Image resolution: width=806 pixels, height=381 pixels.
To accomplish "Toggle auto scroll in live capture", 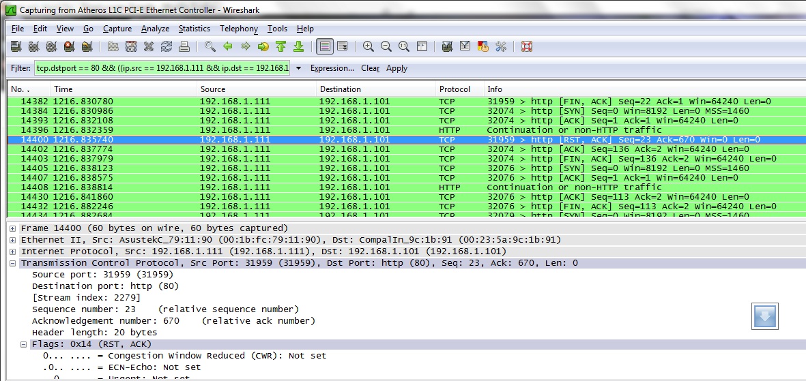I will (343, 46).
